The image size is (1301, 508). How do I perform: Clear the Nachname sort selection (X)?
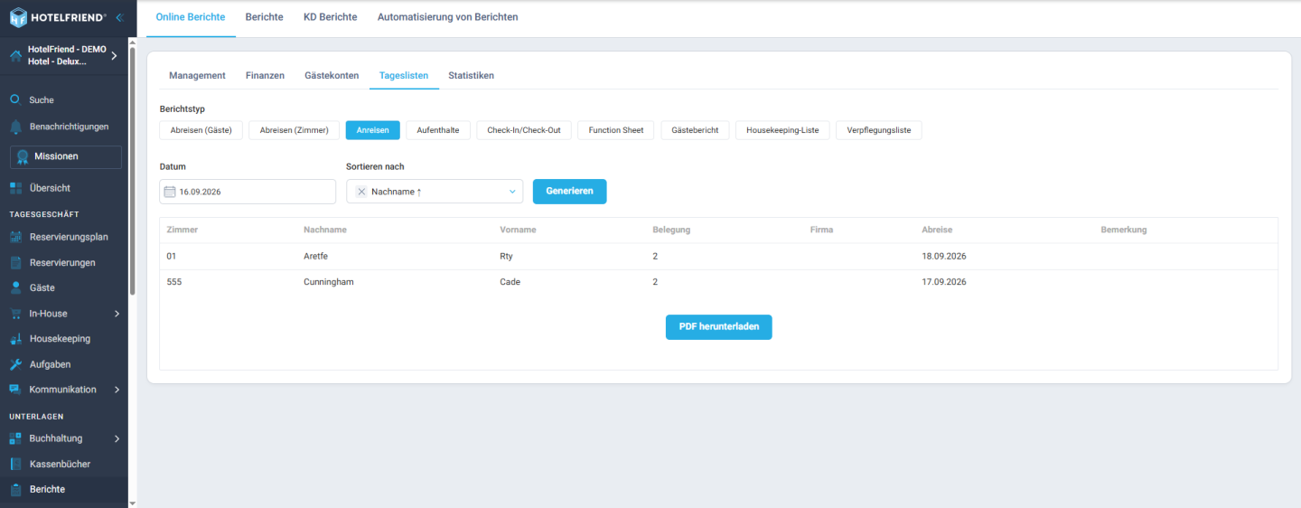(x=361, y=192)
